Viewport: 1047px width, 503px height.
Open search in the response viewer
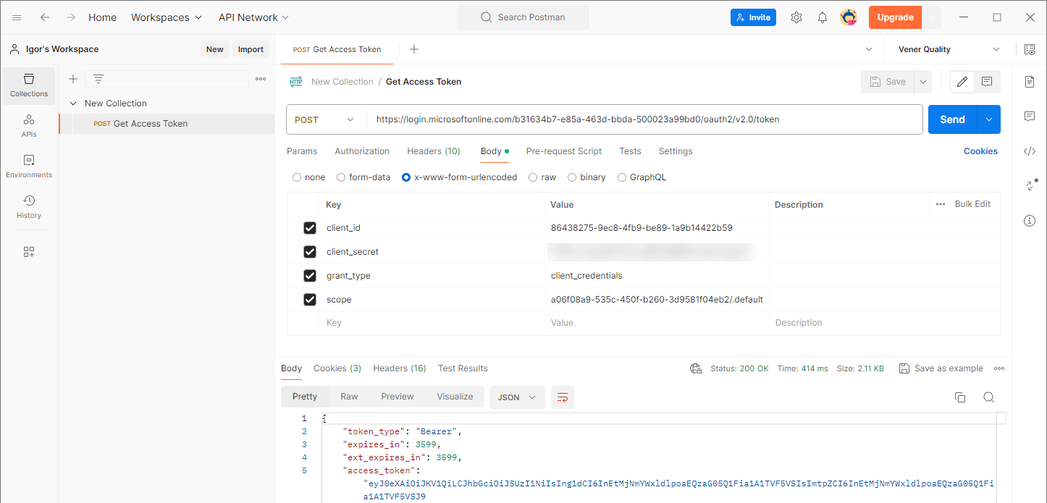[x=989, y=397]
